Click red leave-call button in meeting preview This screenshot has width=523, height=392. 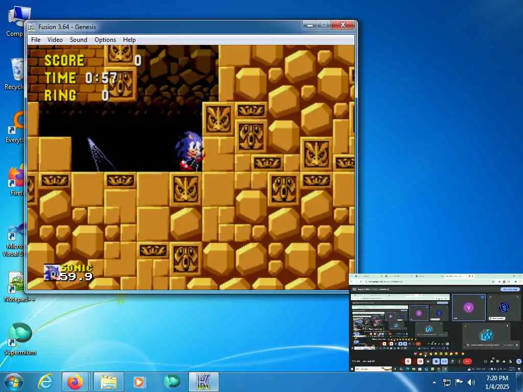point(467,361)
